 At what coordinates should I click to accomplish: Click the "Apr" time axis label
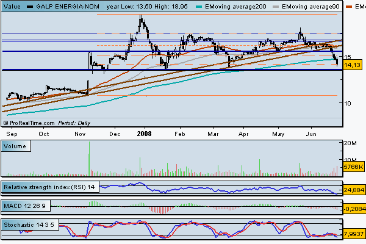coord(243,134)
